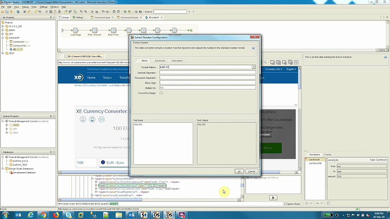Viewport: 390px width, 219px height.
Task: Open the Company Info dropdown on XE page
Action: [274, 69]
